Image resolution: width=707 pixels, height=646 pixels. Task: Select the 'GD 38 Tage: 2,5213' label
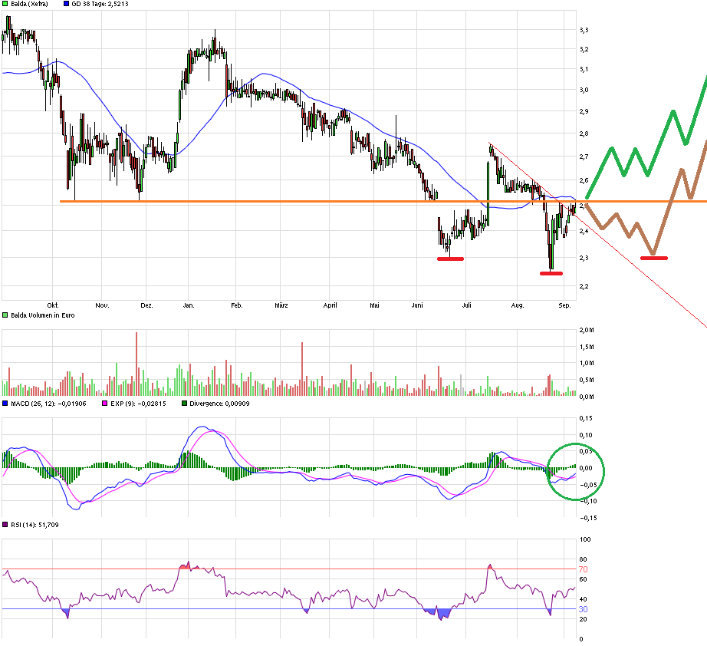pyautogui.click(x=100, y=4)
